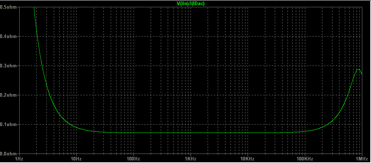Click the 0.3ohm vertical axis label
Image resolution: width=371 pixels, height=163 pixels.
[8, 66]
